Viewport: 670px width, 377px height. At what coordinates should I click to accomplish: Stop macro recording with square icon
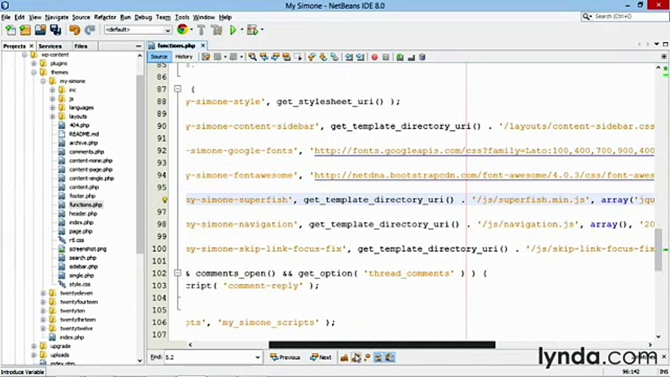pyautogui.click(x=386, y=57)
